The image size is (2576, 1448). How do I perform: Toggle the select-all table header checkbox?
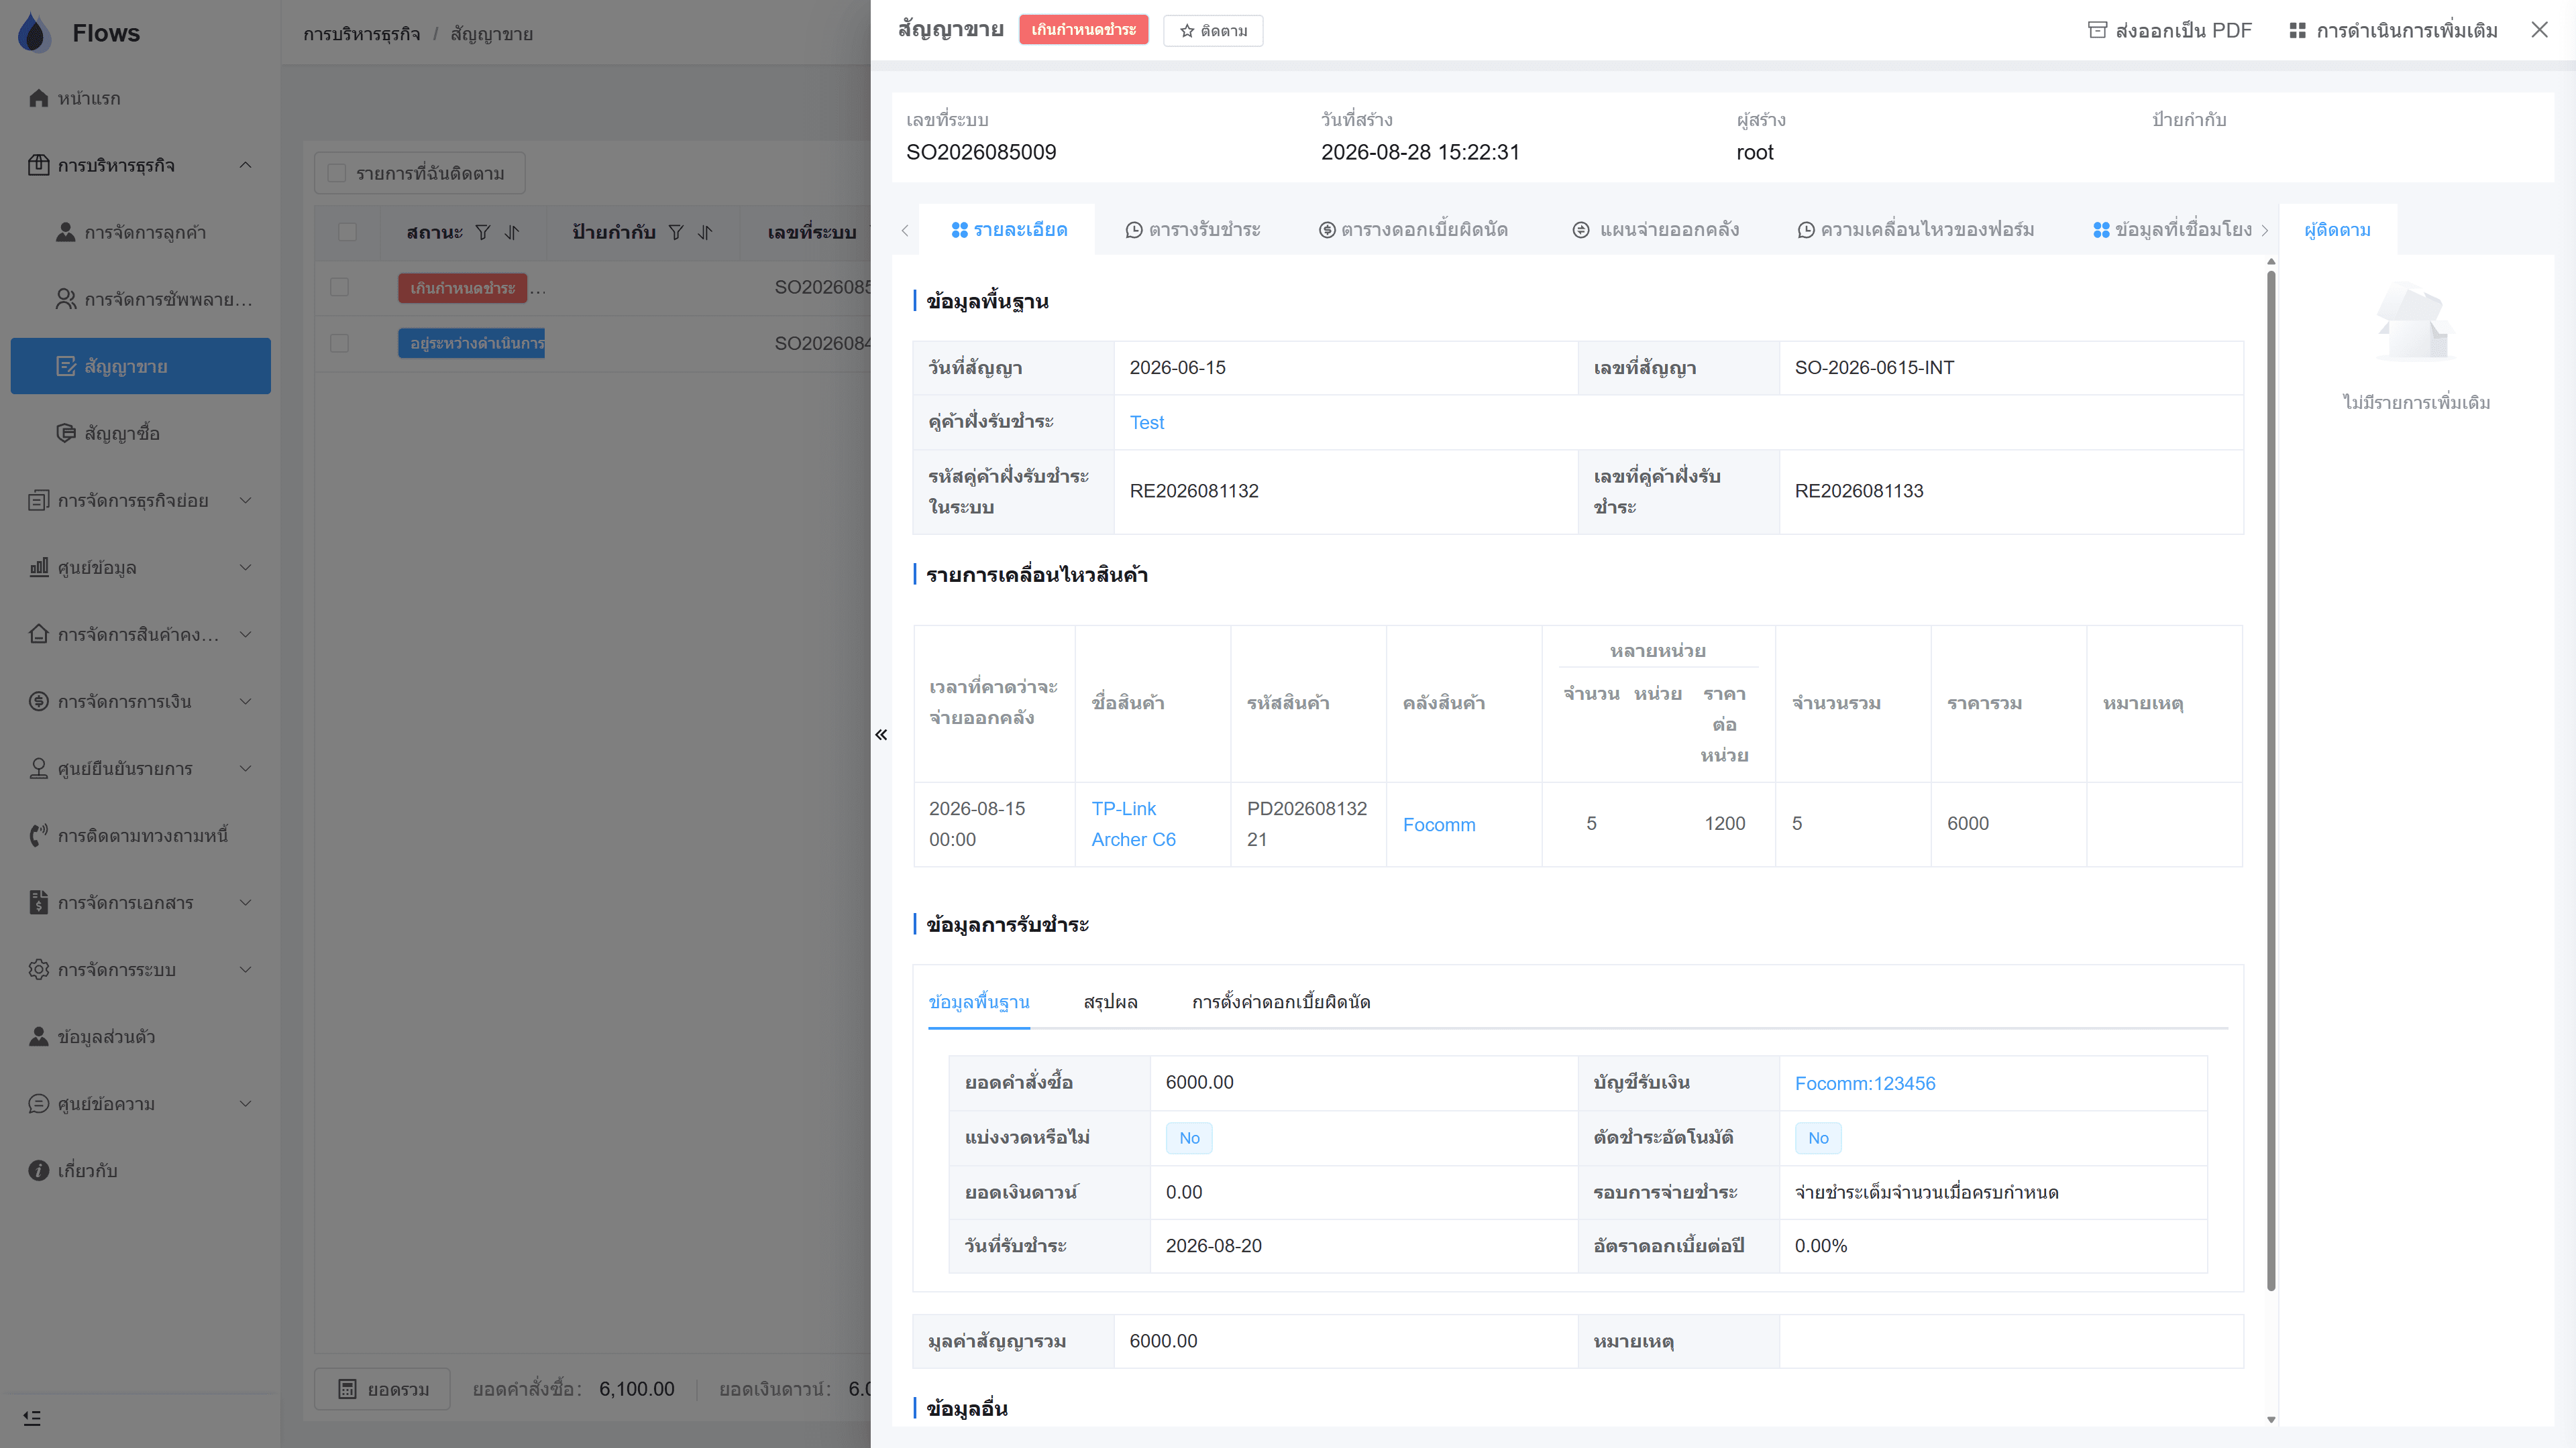point(347,232)
